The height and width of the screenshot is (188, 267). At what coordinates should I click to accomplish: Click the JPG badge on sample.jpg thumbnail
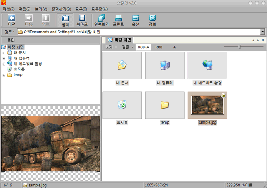click(x=223, y=95)
